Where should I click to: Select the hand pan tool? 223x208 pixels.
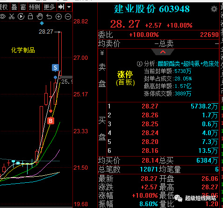[x=40, y=16]
